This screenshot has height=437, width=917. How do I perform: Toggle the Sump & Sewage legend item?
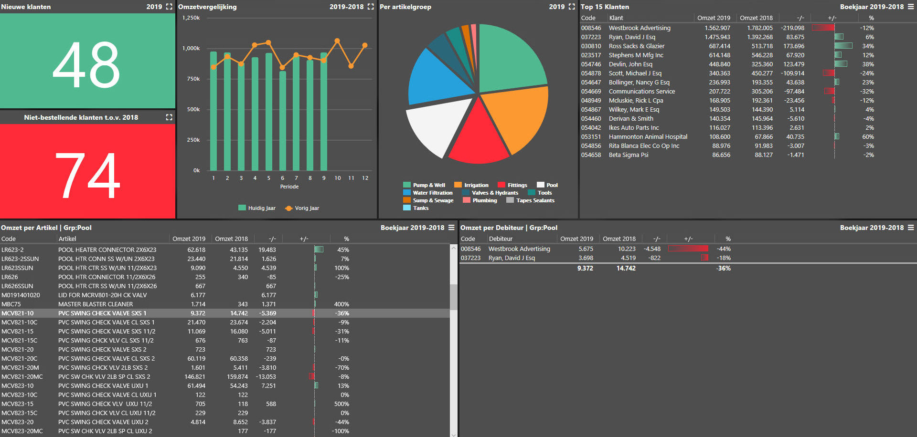pos(428,200)
